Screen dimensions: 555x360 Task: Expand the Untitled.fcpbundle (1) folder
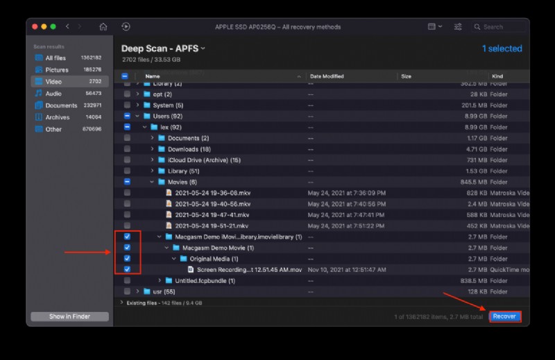point(160,281)
